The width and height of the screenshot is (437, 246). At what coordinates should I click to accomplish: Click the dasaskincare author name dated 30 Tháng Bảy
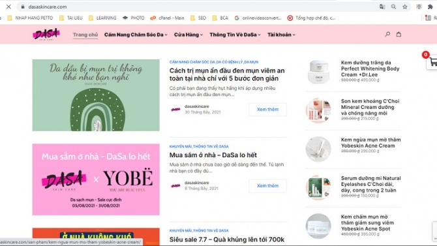[196, 106]
